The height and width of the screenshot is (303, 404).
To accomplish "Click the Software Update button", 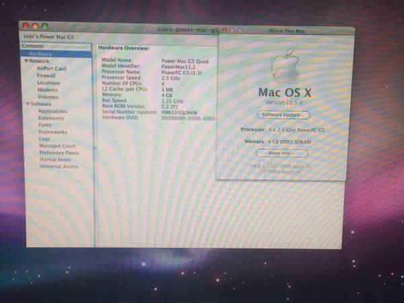I will [x=283, y=115].
